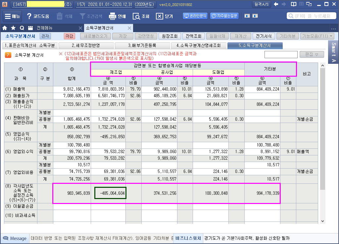
Task: Open 온라인문의 online inquiry
Action: [195, 16]
